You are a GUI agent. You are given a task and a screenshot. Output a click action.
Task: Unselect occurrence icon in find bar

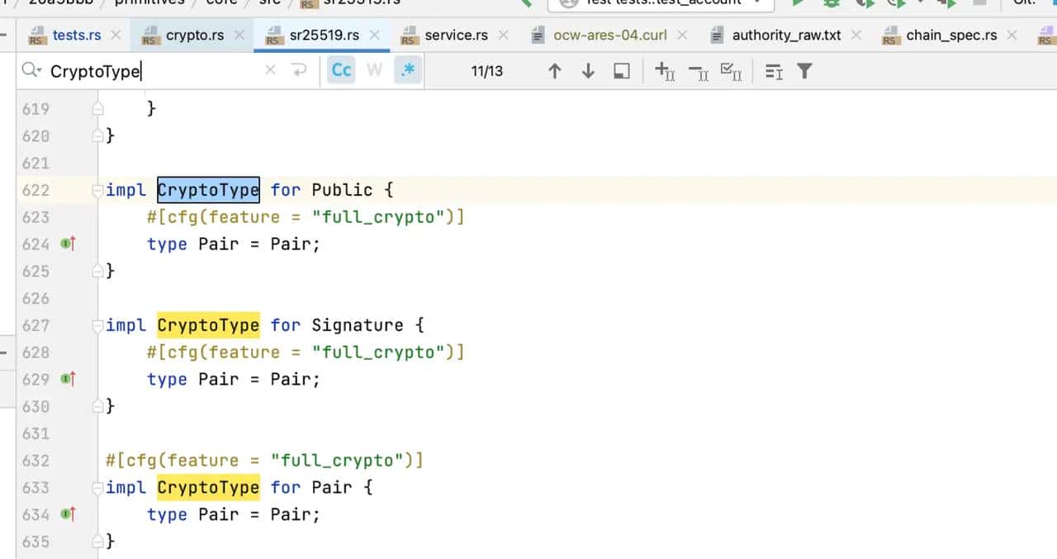tap(698, 71)
